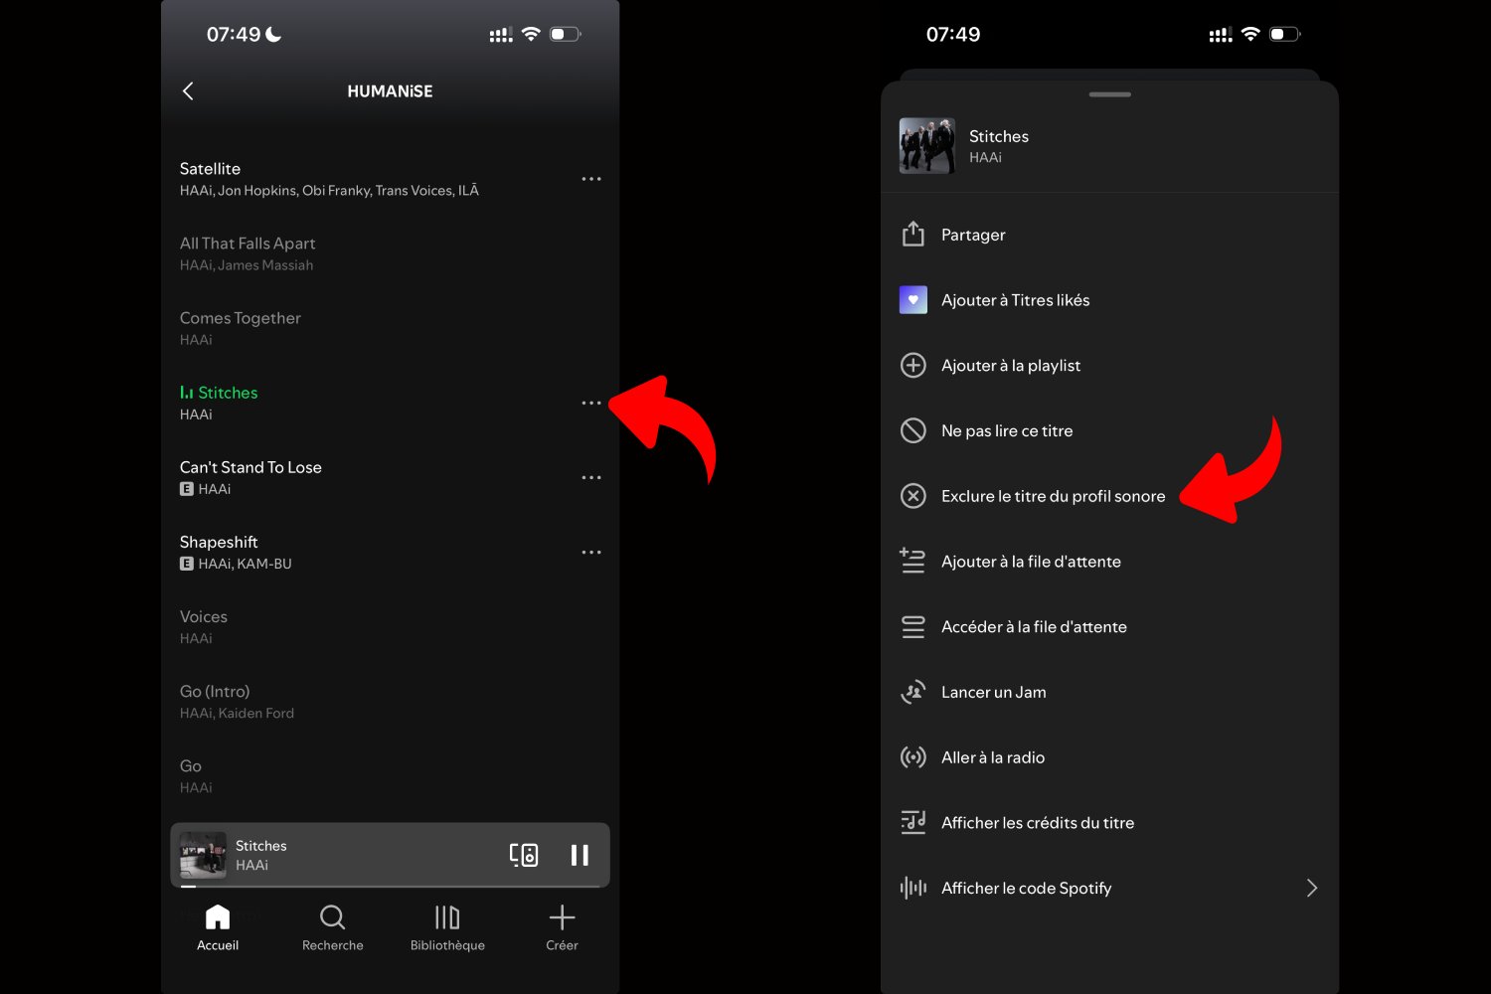Open three-dot menu for Stitches track
Screen dimensions: 1491x994
coord(591,403)
